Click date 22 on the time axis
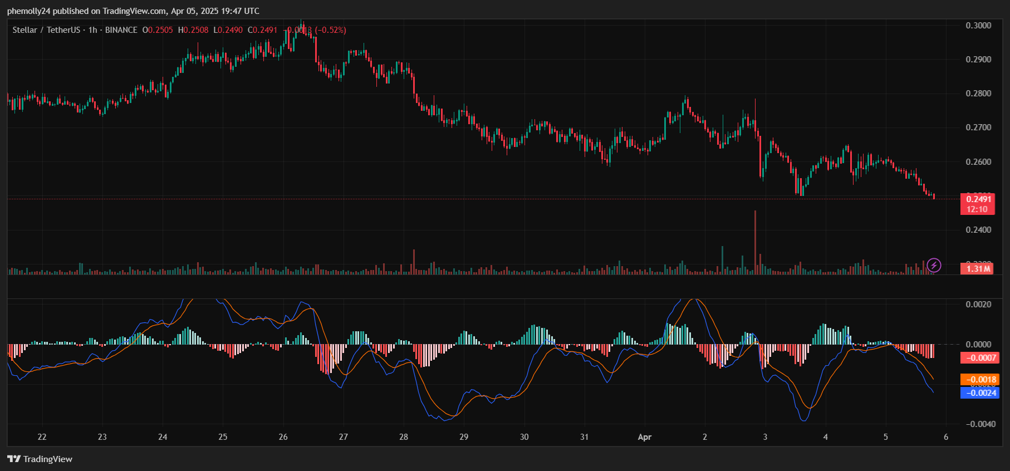This screenshot has width=1010, height=471. click(42, 437)
